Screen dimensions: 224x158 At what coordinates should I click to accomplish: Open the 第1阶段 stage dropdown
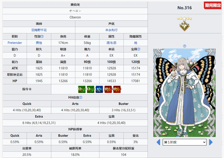click(x=184, y=142)
